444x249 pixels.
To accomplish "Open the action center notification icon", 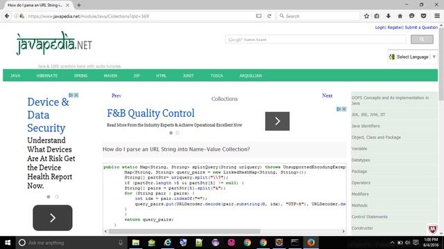I will [416, 243].
